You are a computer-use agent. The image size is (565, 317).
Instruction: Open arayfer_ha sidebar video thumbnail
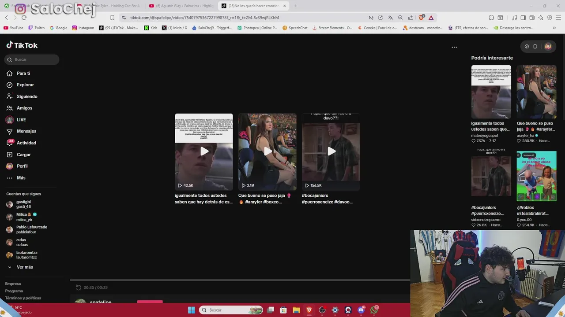pos(537,92)
